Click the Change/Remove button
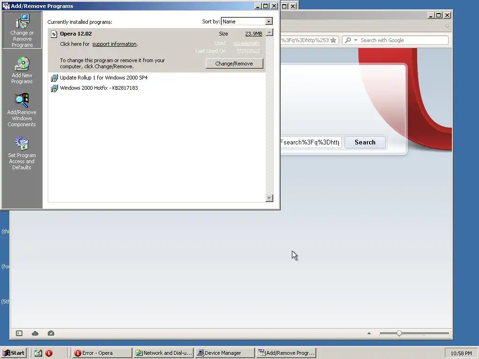 (234, 64)
